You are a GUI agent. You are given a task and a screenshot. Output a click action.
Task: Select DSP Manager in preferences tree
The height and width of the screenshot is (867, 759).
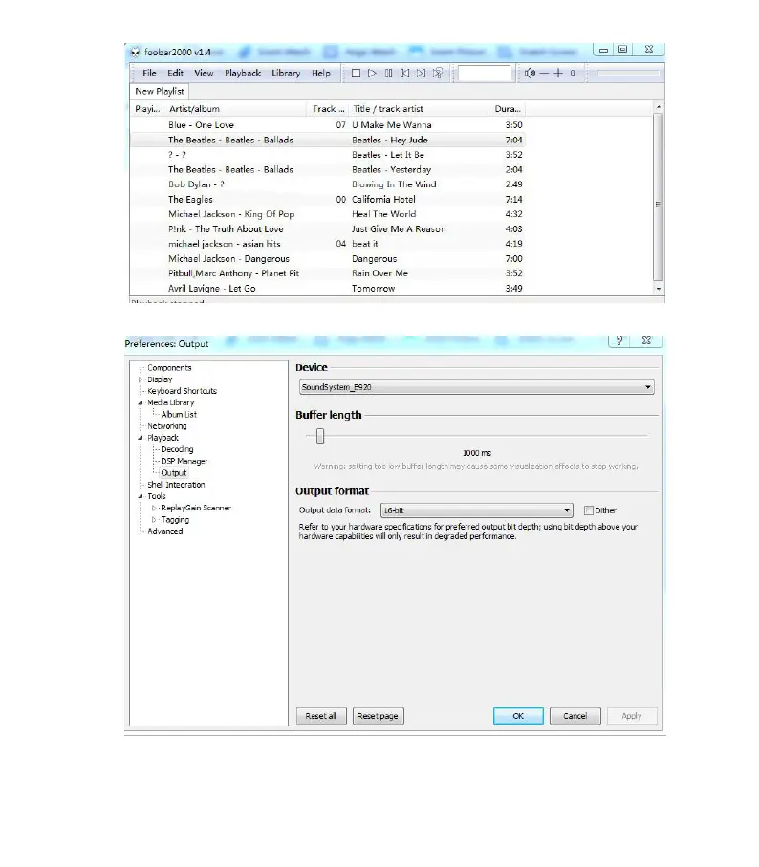pyautogui.click(x=184, y=461)
